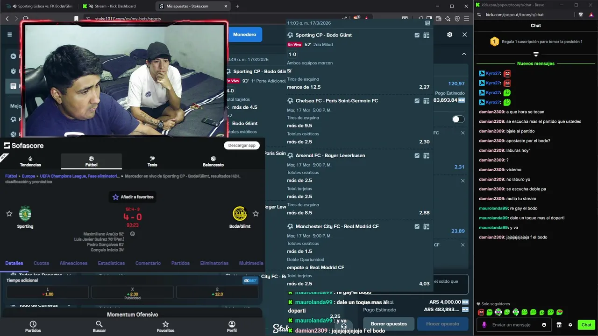Viewport: 598px width, 336px height.
Task: Favorite Sporting team with the star
Action: tap(9, 214)
